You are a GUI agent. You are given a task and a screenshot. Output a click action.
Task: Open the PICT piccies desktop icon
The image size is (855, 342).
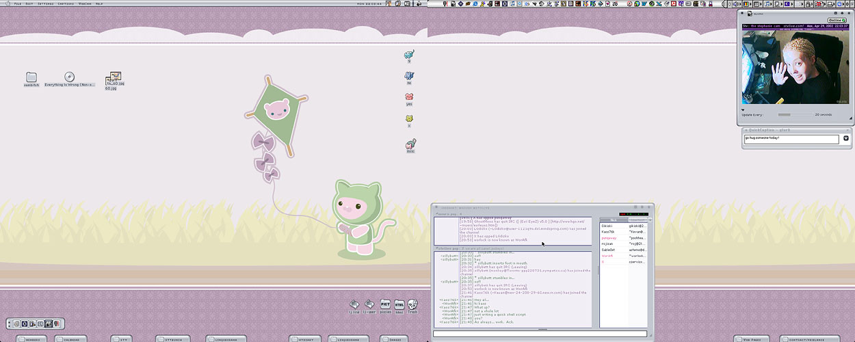[x=385, y=304]
